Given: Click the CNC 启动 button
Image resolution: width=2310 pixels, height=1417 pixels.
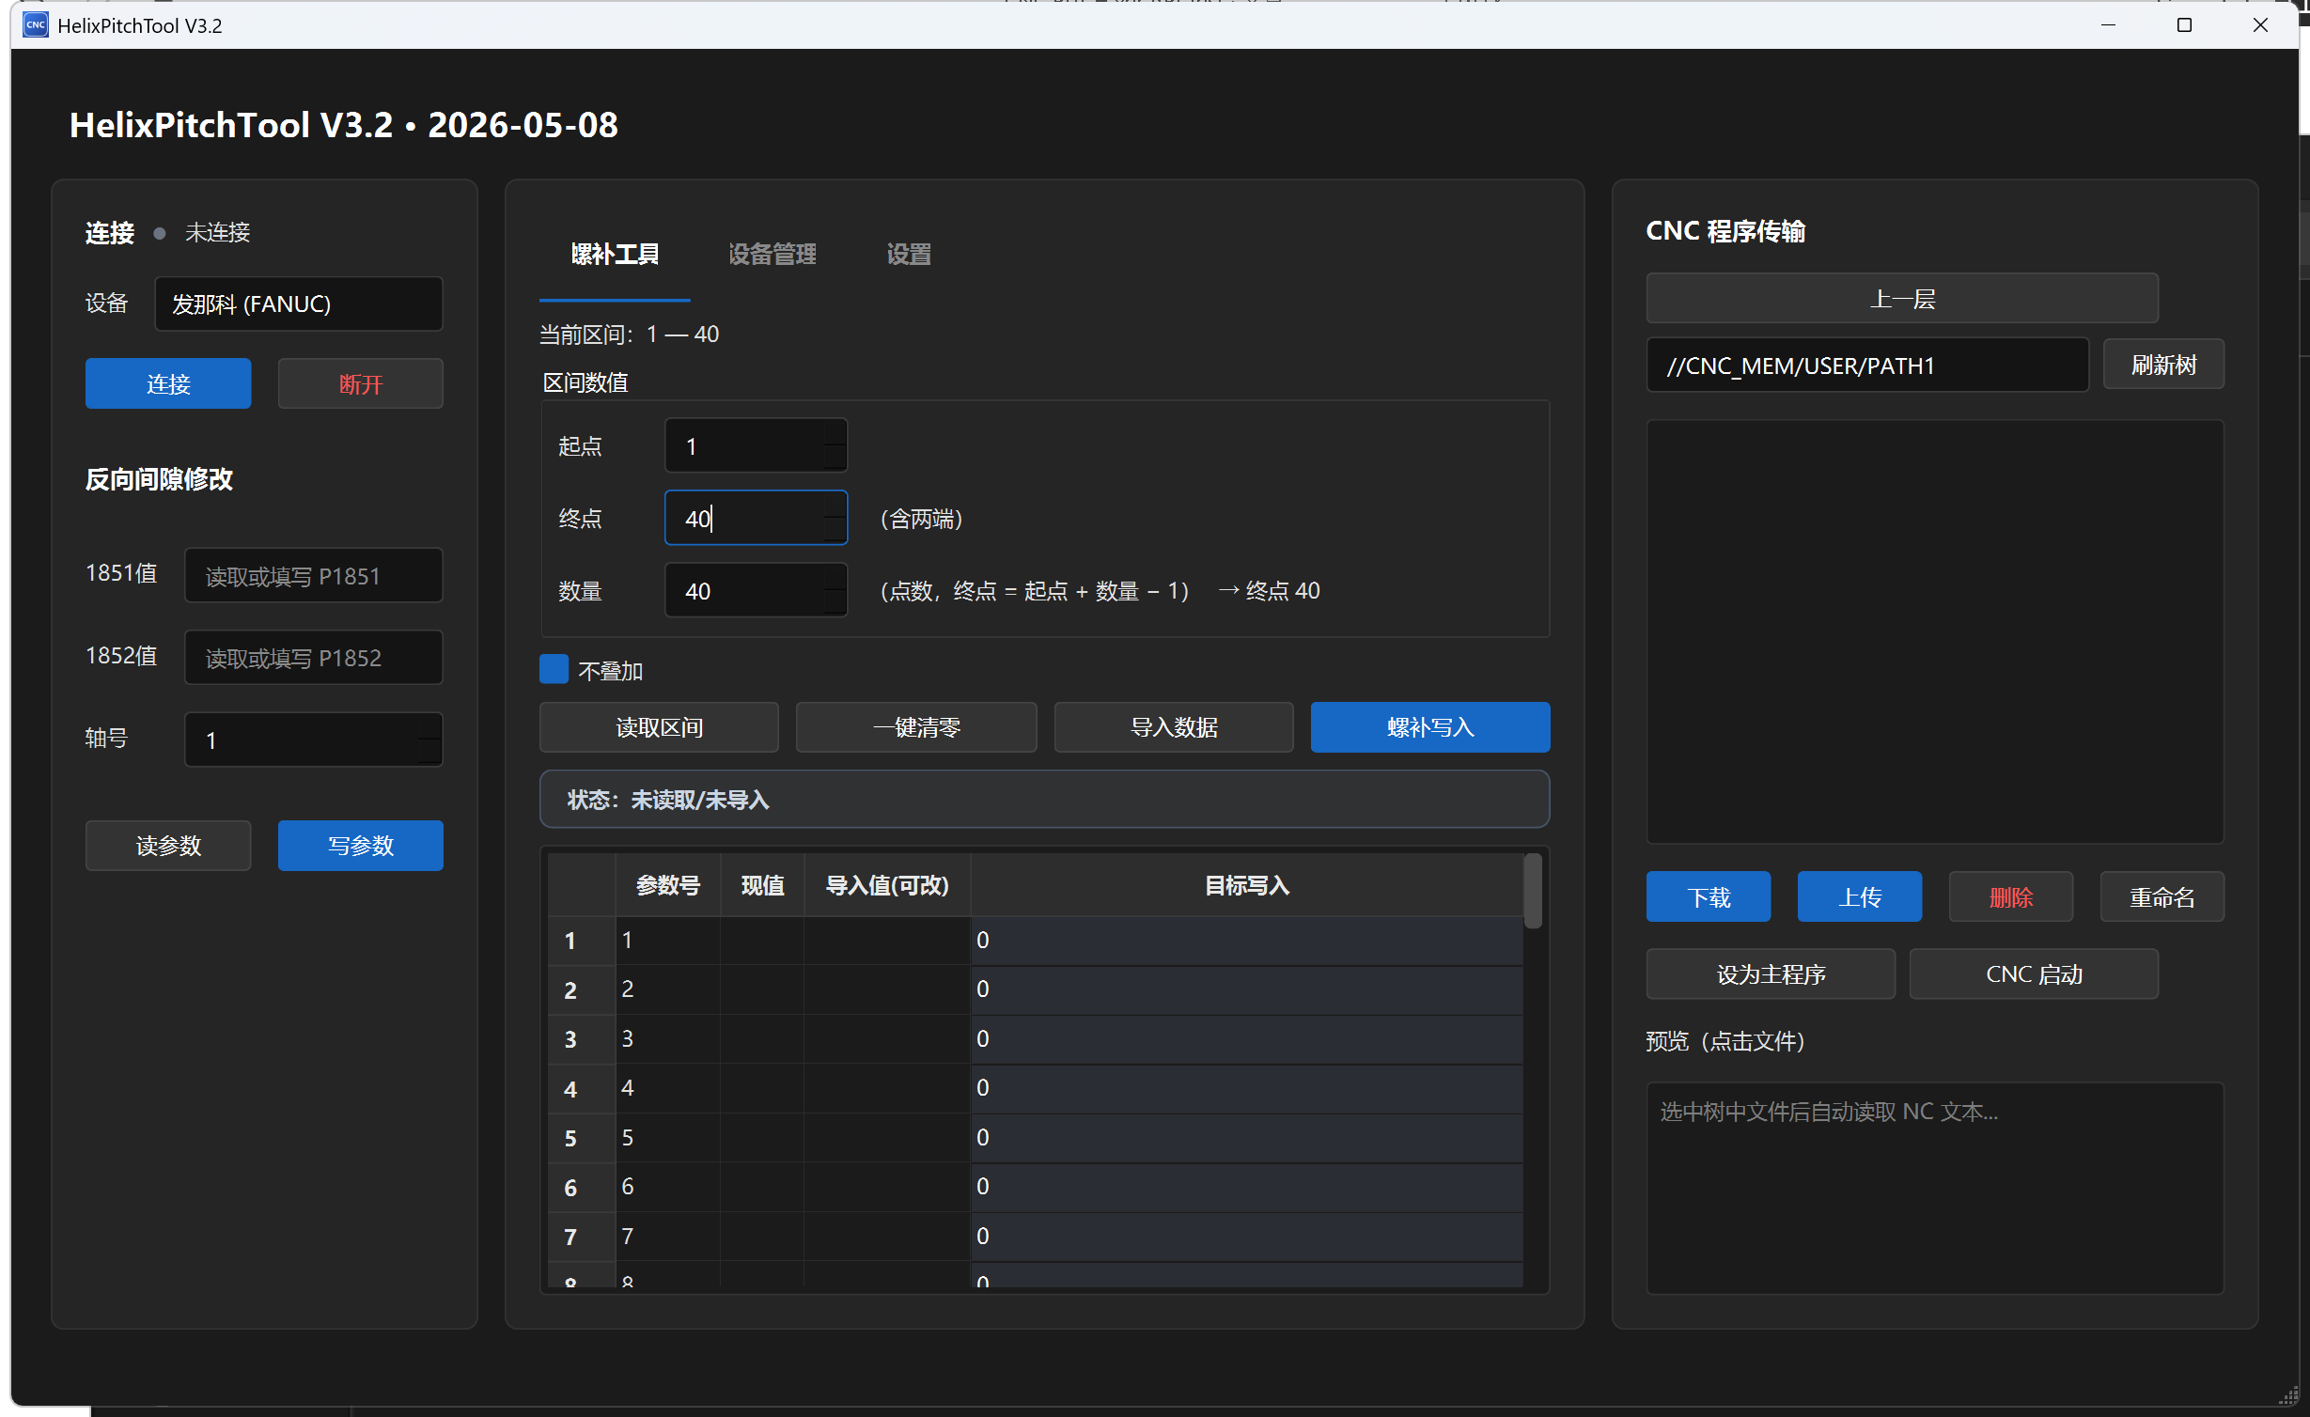Looking at the screenshot, I should click(x=2034, y=974).
